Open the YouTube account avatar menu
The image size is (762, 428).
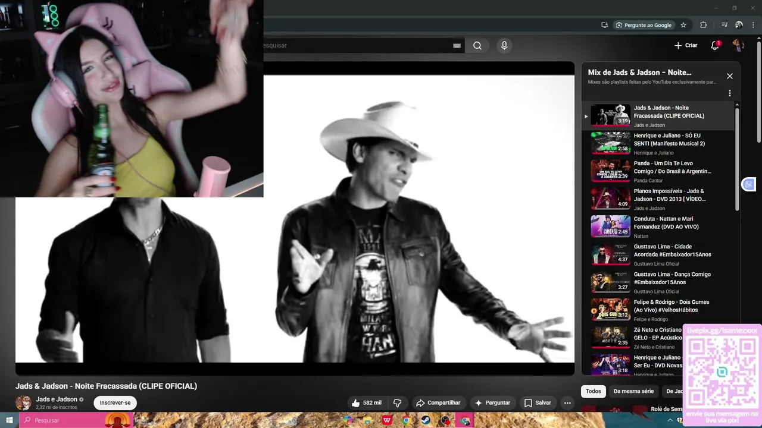tap(738, 46)
